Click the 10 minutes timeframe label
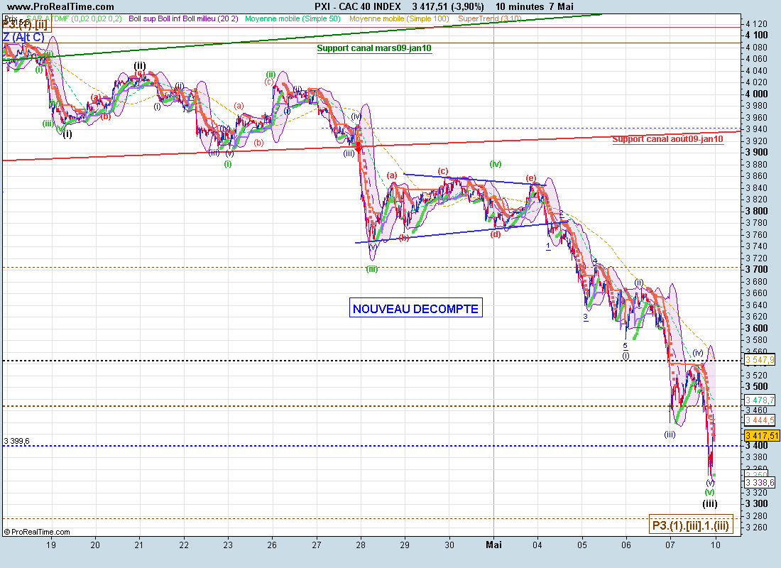The image size is (781, 568). [x=520, y=6]
